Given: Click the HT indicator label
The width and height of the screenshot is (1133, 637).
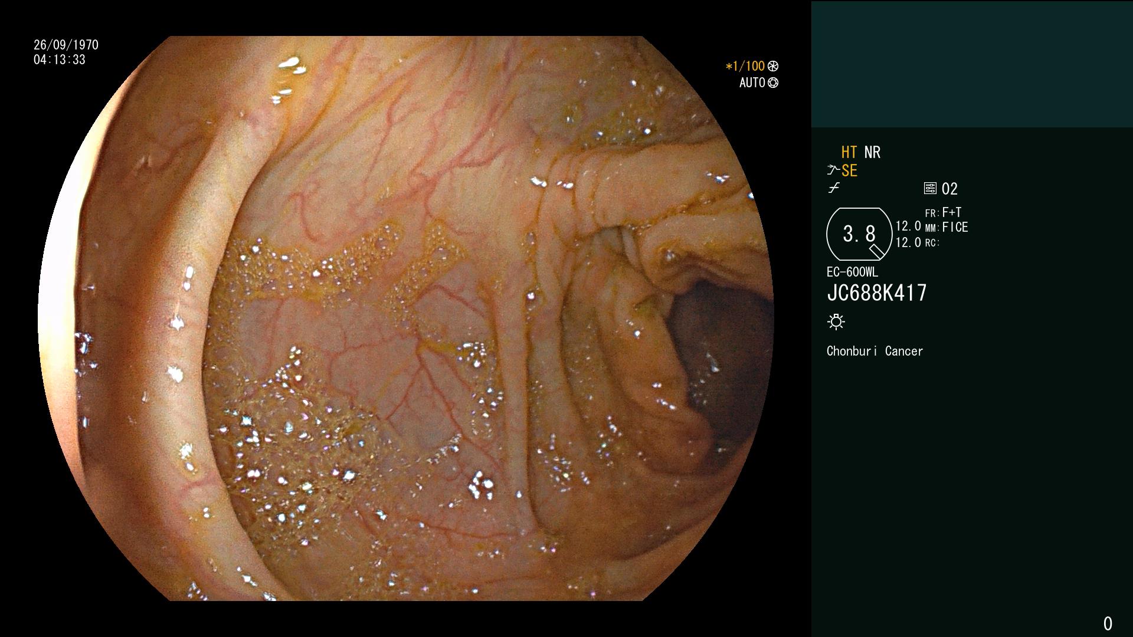Looking at the screenshot, I should pyautogui.click(x=849, y=152).
